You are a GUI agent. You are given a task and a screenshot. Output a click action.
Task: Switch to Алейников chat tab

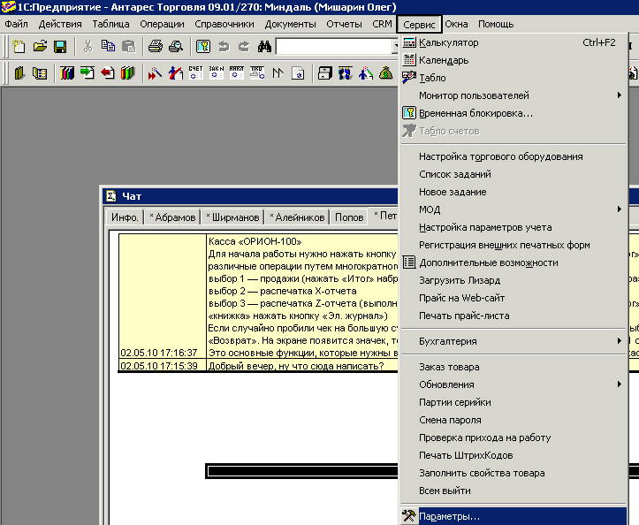coord(297,217)
